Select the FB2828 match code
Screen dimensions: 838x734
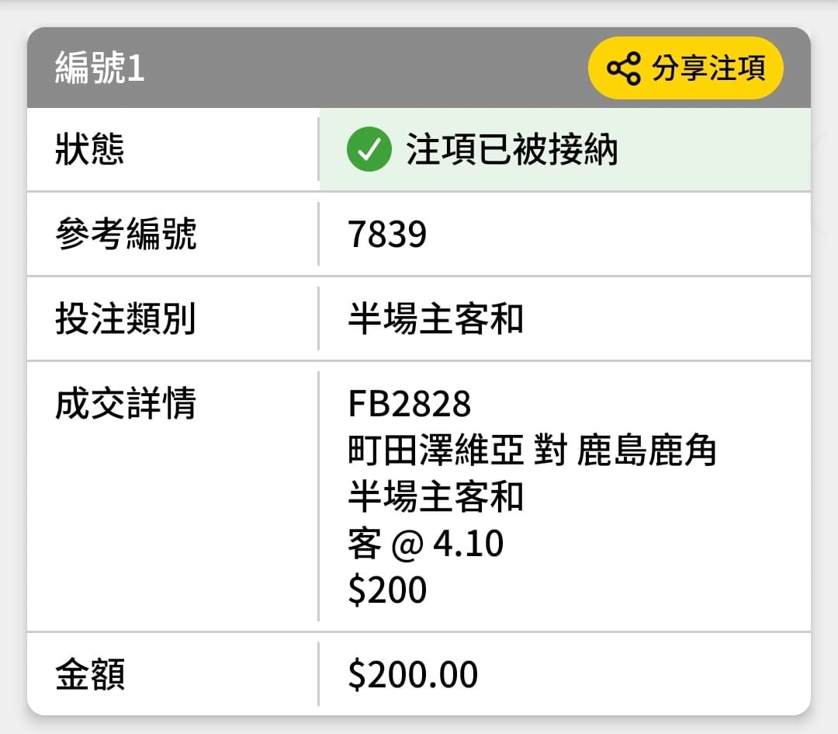click(410, 403)
